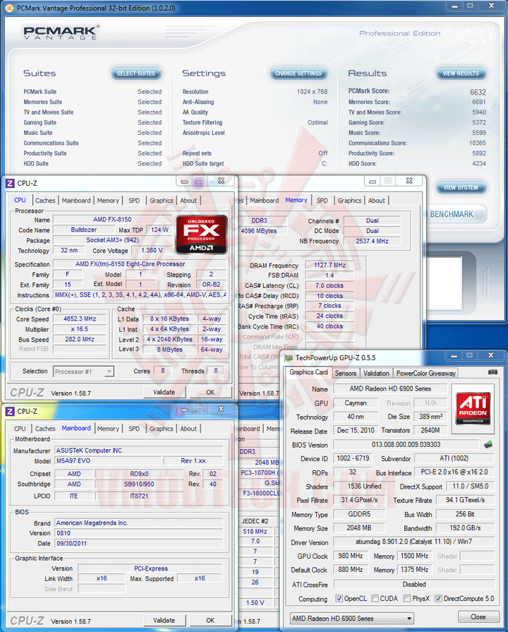508x632 pixels.
Task: Click OK in the top CPU-Z window
Action: click(x=210, y=392)
